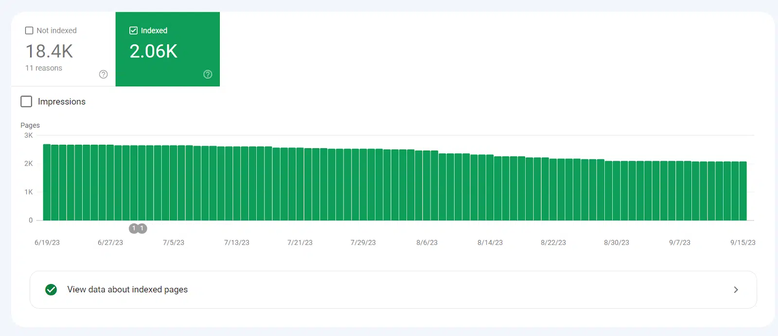
Task: Uncheck the Indexed checkbox
Action: [133, 31]
